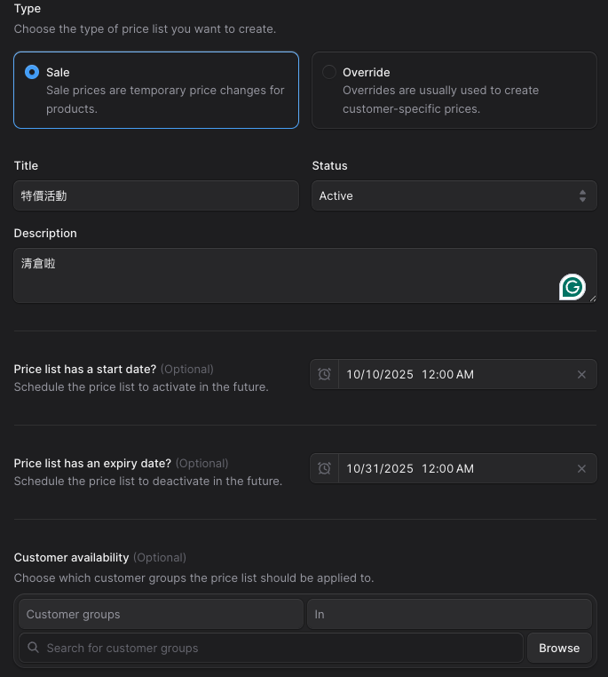
Task: Click the Title input field
Action: [x=156, y=196]
